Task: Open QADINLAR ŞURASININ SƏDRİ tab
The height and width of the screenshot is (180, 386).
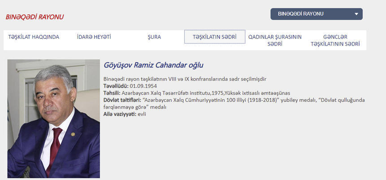Action: (275, 41)
